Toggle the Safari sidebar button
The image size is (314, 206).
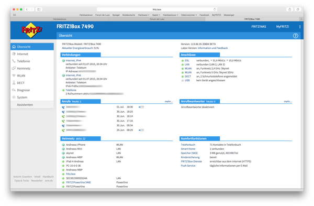[x=39, y=9]
